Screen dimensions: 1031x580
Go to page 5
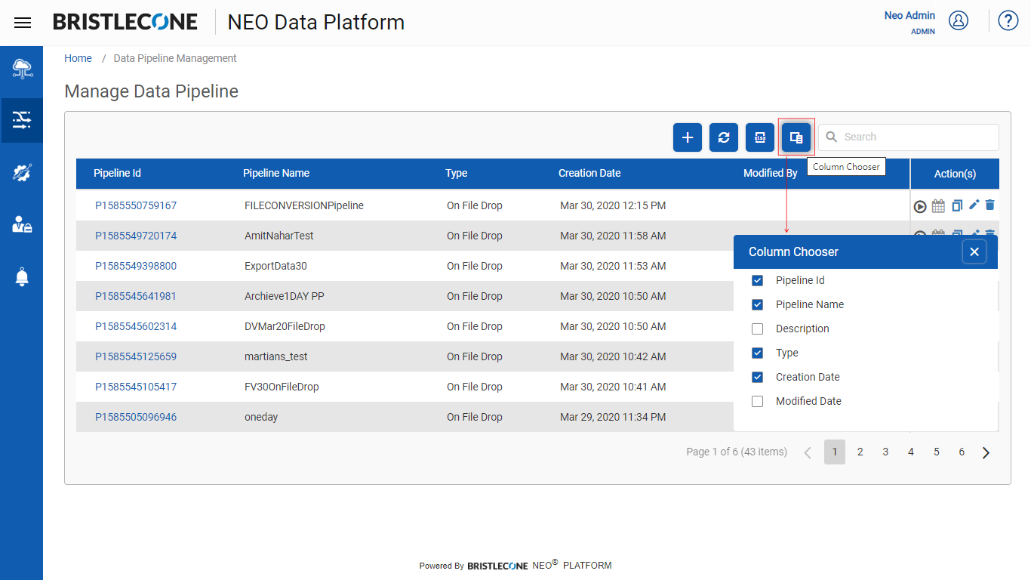click(936, 452)
